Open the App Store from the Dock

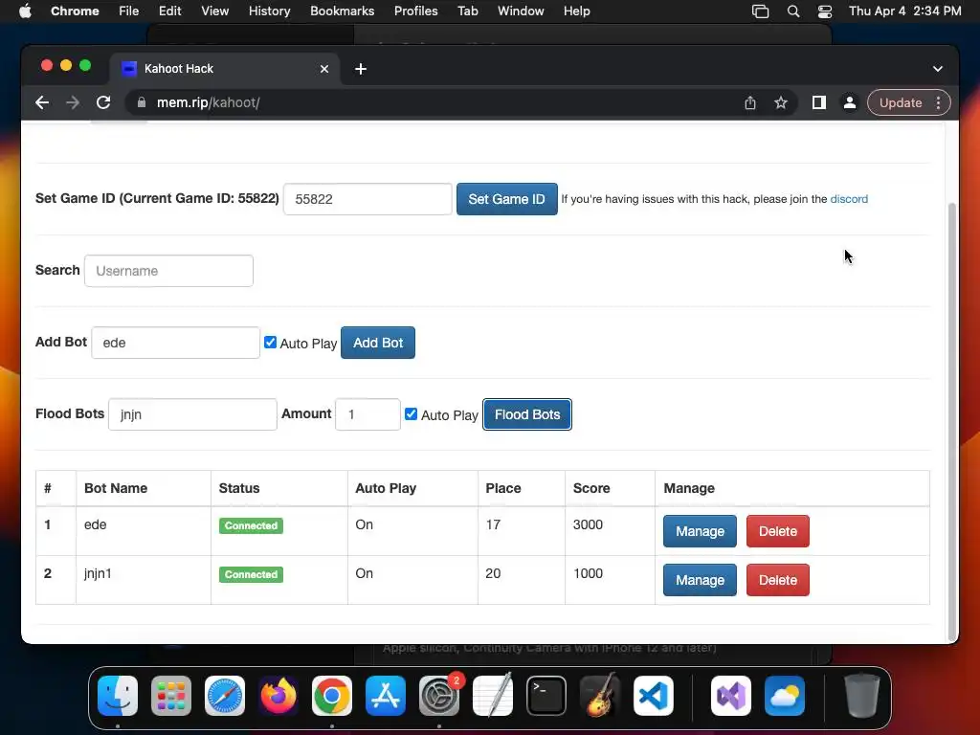tap(386, 696)
